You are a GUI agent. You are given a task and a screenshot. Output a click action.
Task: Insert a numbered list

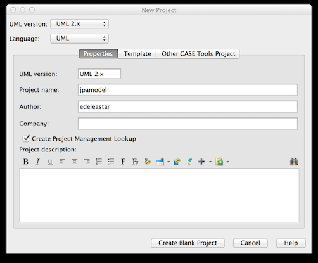[99, 162]
